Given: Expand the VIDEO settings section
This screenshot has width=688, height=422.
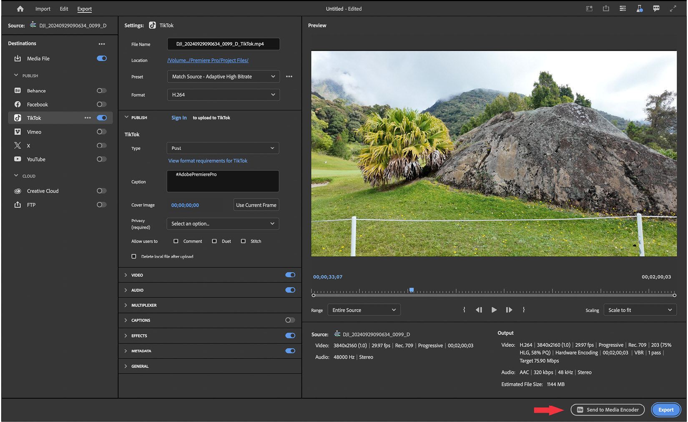Looking at the screenshot, I should pos(126,275).
